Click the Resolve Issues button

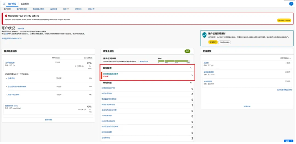284,20
